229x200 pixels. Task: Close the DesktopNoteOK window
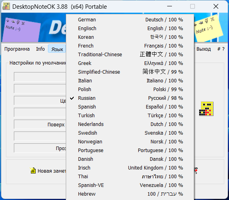click(x=216, y=6)
